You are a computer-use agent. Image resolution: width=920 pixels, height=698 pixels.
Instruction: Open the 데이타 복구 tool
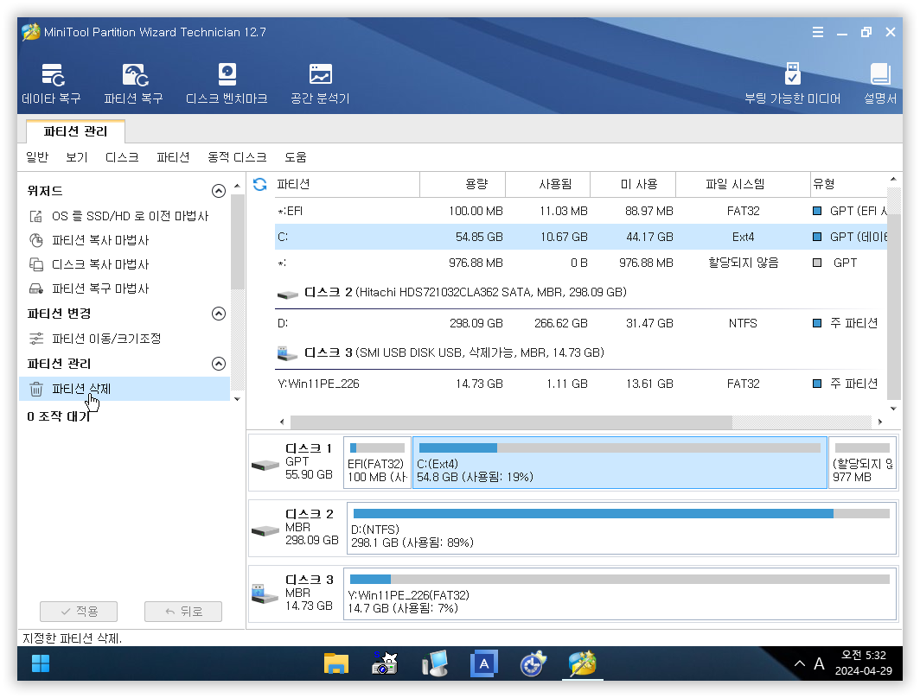(52, 84)
